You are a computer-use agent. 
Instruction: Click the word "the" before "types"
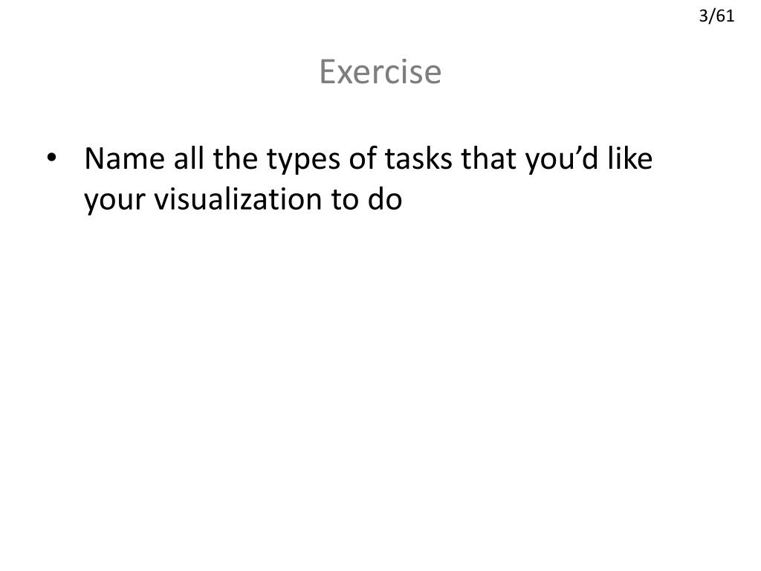(x=235, y=158)
